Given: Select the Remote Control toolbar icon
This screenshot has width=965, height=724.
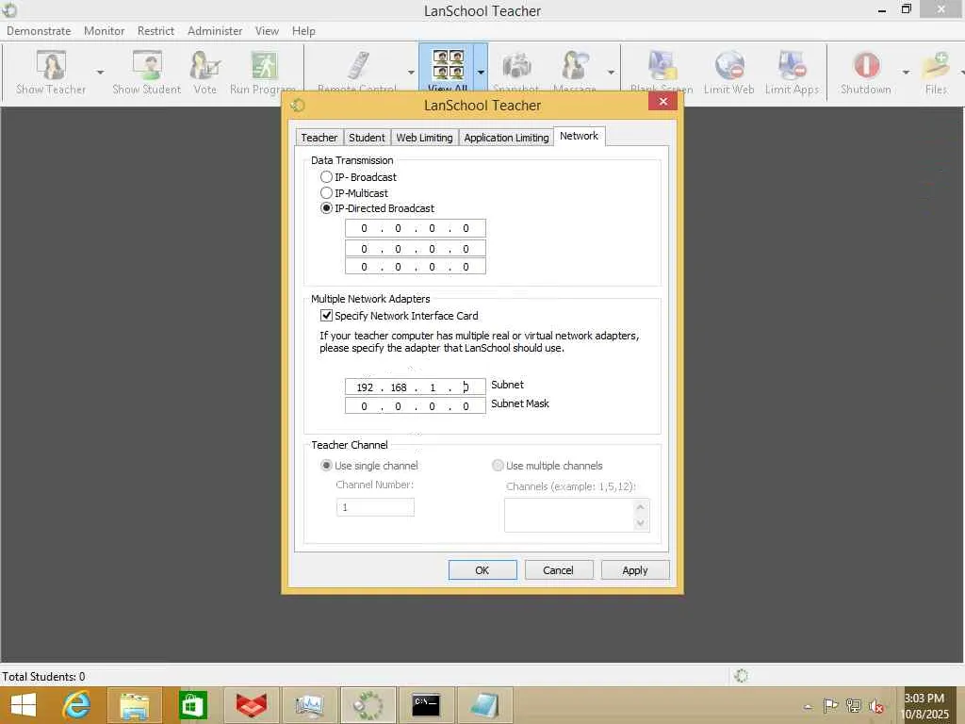Looking at the screenshot, I should tap(357, 65).
